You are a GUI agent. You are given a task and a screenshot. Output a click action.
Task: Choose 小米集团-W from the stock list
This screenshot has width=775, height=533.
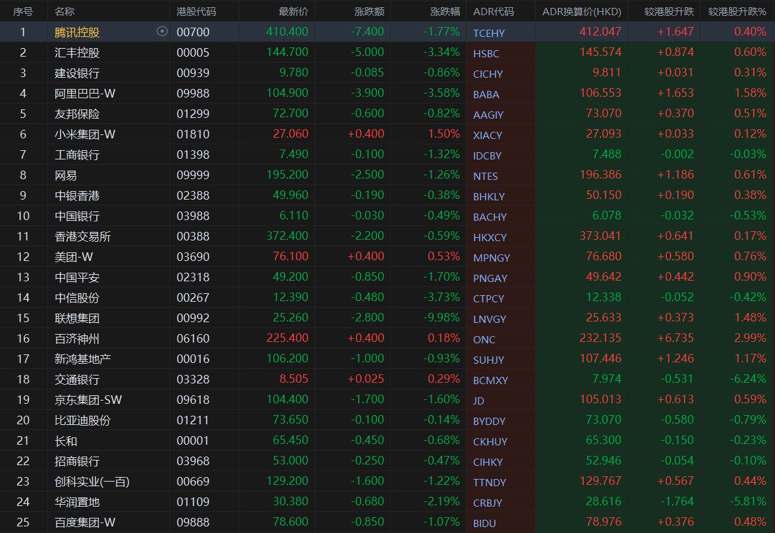tap(85, 134)
